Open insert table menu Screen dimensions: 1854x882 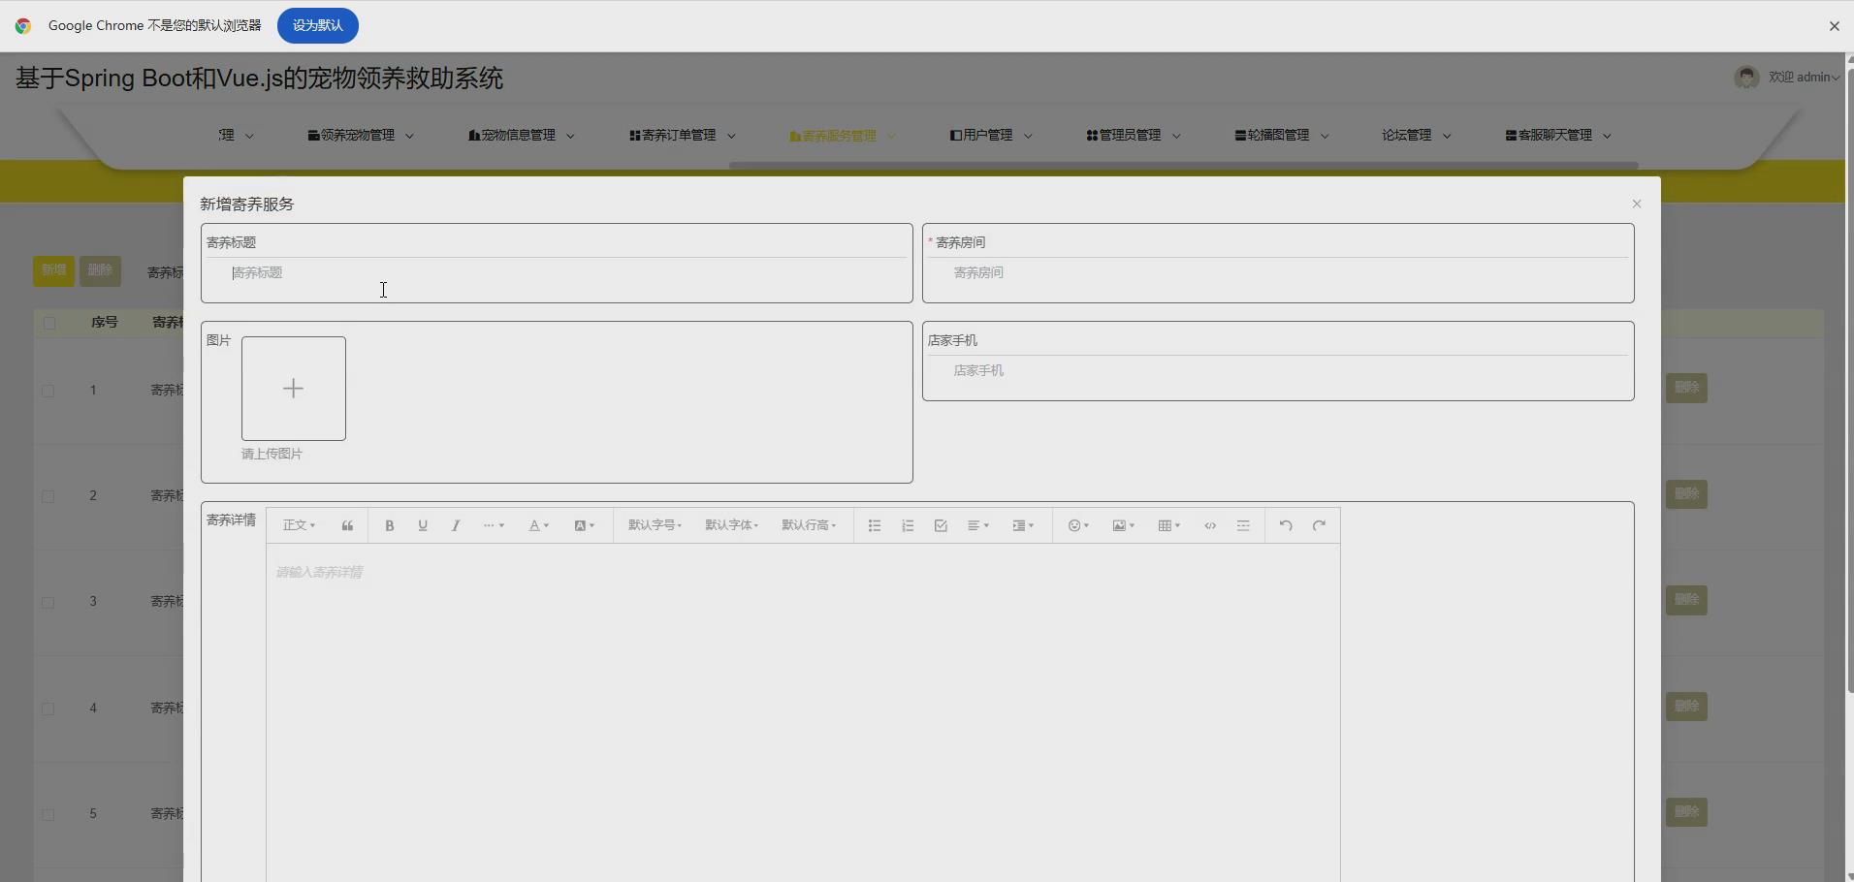pos(1169,525)
